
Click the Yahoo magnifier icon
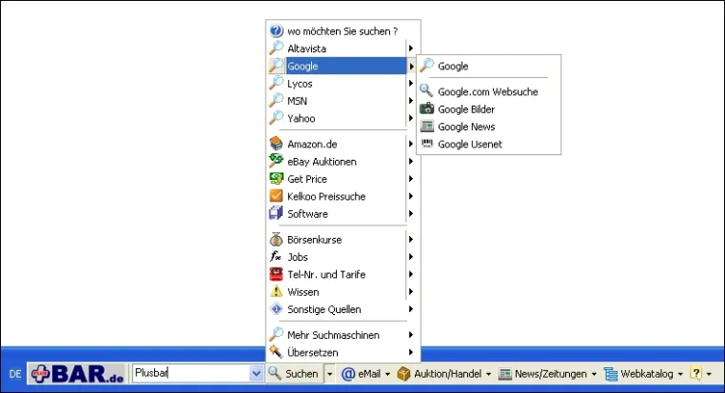(276, 118)
